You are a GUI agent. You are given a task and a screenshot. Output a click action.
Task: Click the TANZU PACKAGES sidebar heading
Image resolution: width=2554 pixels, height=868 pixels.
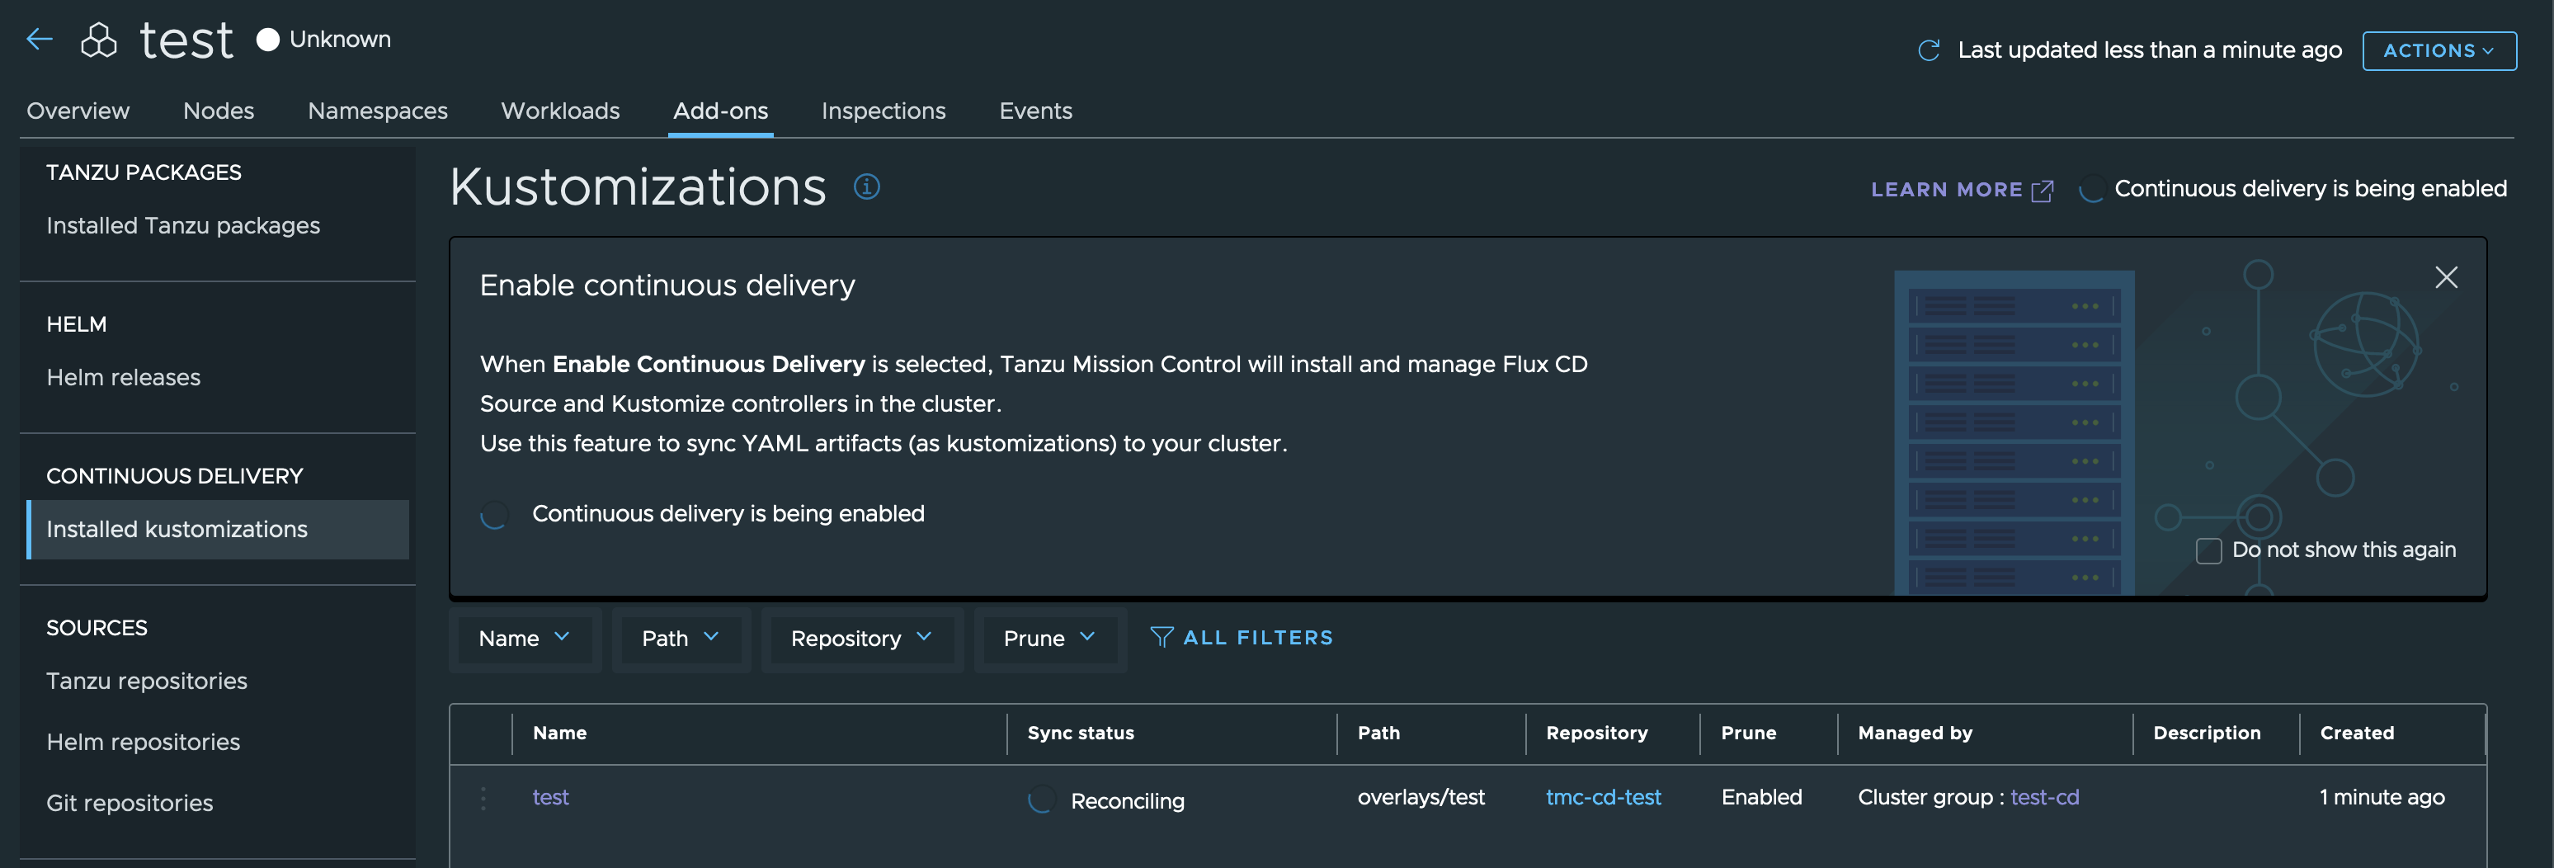click(x=144, y=172)
